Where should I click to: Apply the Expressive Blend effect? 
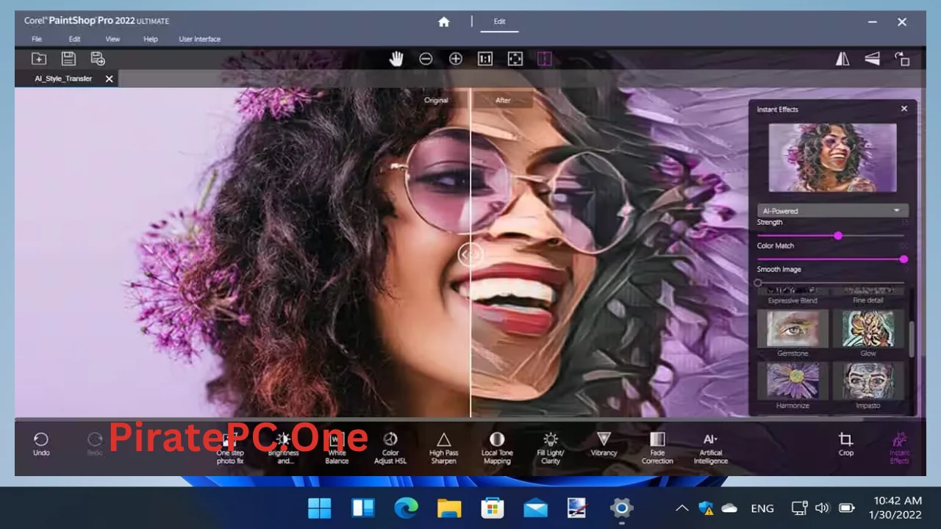792,296
